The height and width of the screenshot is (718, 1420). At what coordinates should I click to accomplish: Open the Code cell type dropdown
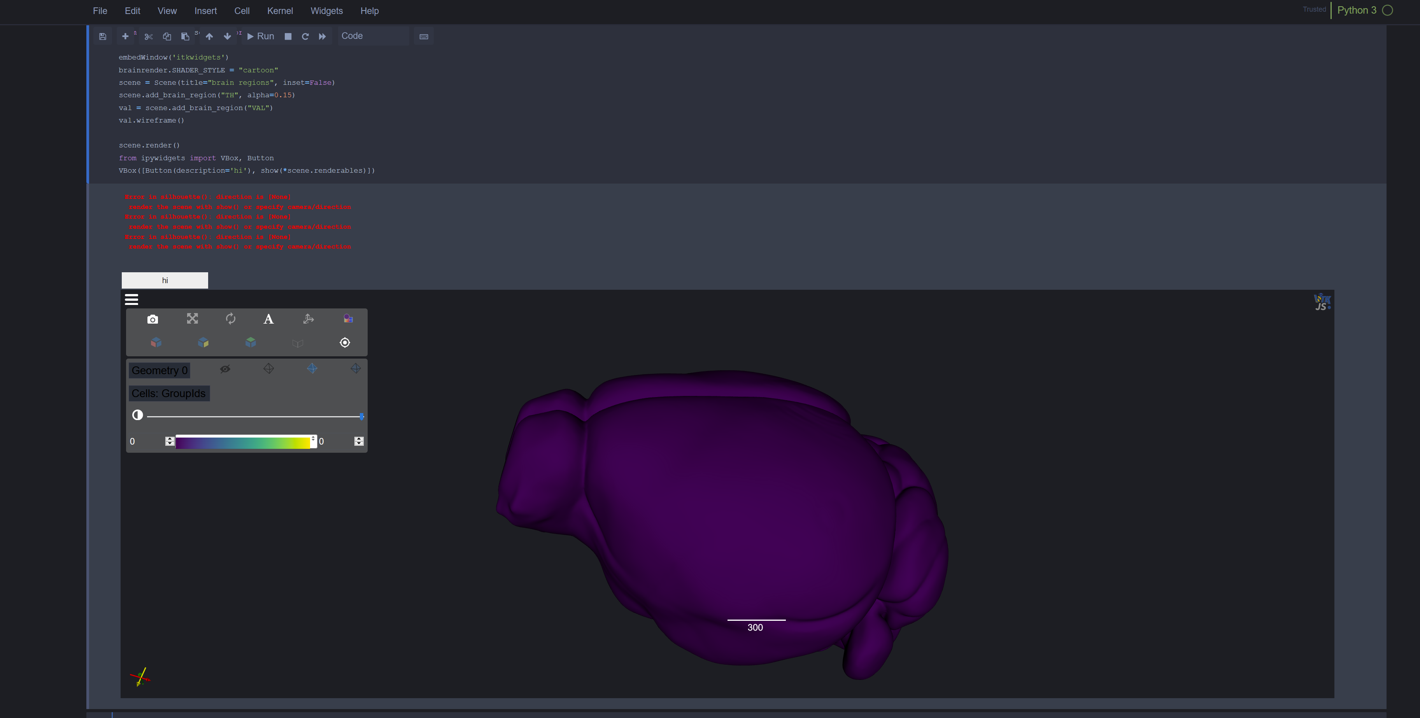point(373,36)
